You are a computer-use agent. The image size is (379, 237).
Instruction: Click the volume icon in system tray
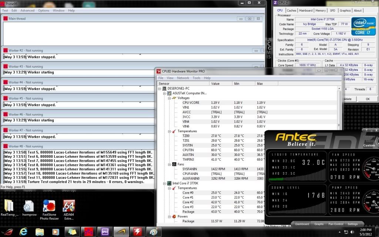point(352,232)
